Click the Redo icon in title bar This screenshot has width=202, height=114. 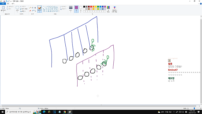9,1
